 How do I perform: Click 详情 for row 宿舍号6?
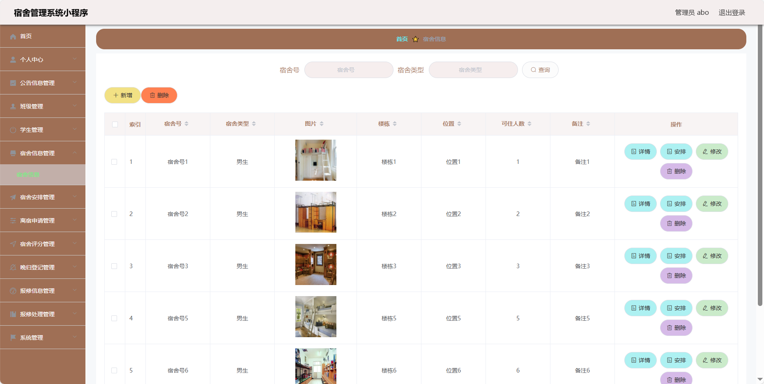pos(640,360)
